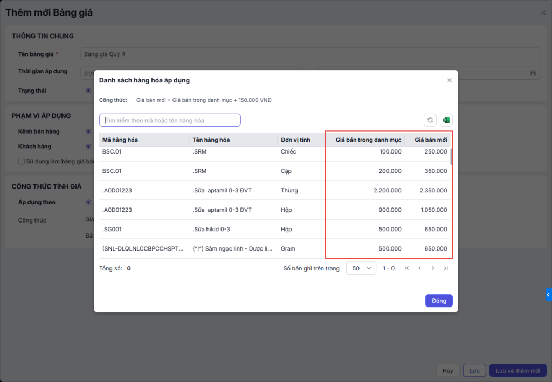Select the Trạng thái radio button
Viewport: 552px width, 382px height.
(x=88, y=91)
